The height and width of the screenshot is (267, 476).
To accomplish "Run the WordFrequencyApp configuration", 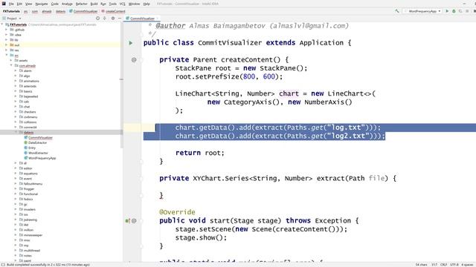I will 447,11.
